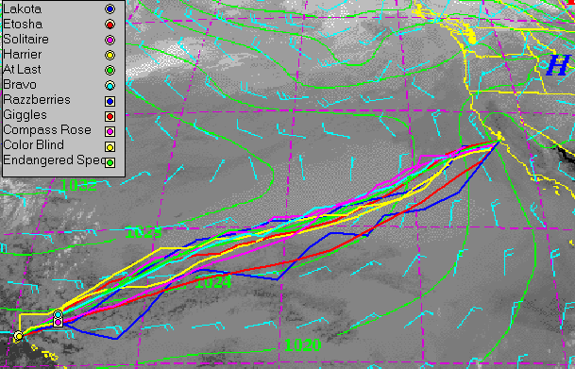Screen dimensions: 575x369
Task: Click Giggles' red square legend marker
Action: [x=110, y=116]
